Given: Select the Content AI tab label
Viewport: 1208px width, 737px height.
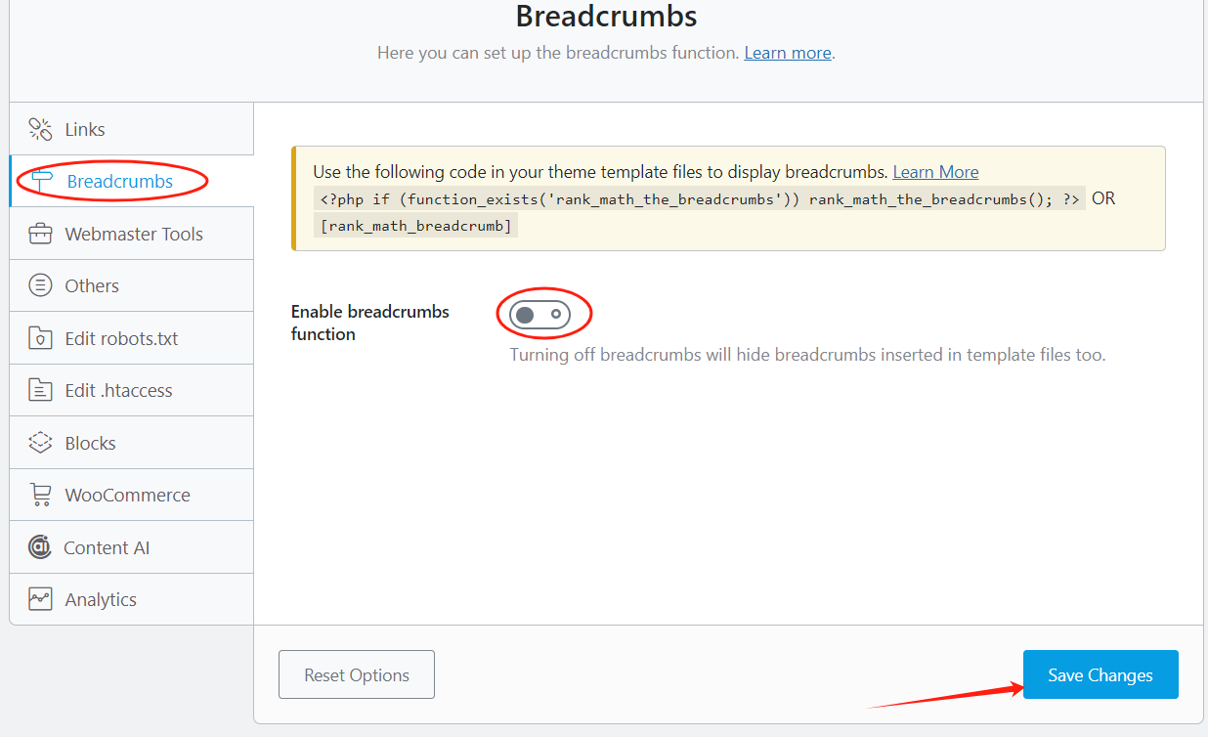Looking at the screenshot, I should click(107, 547).
